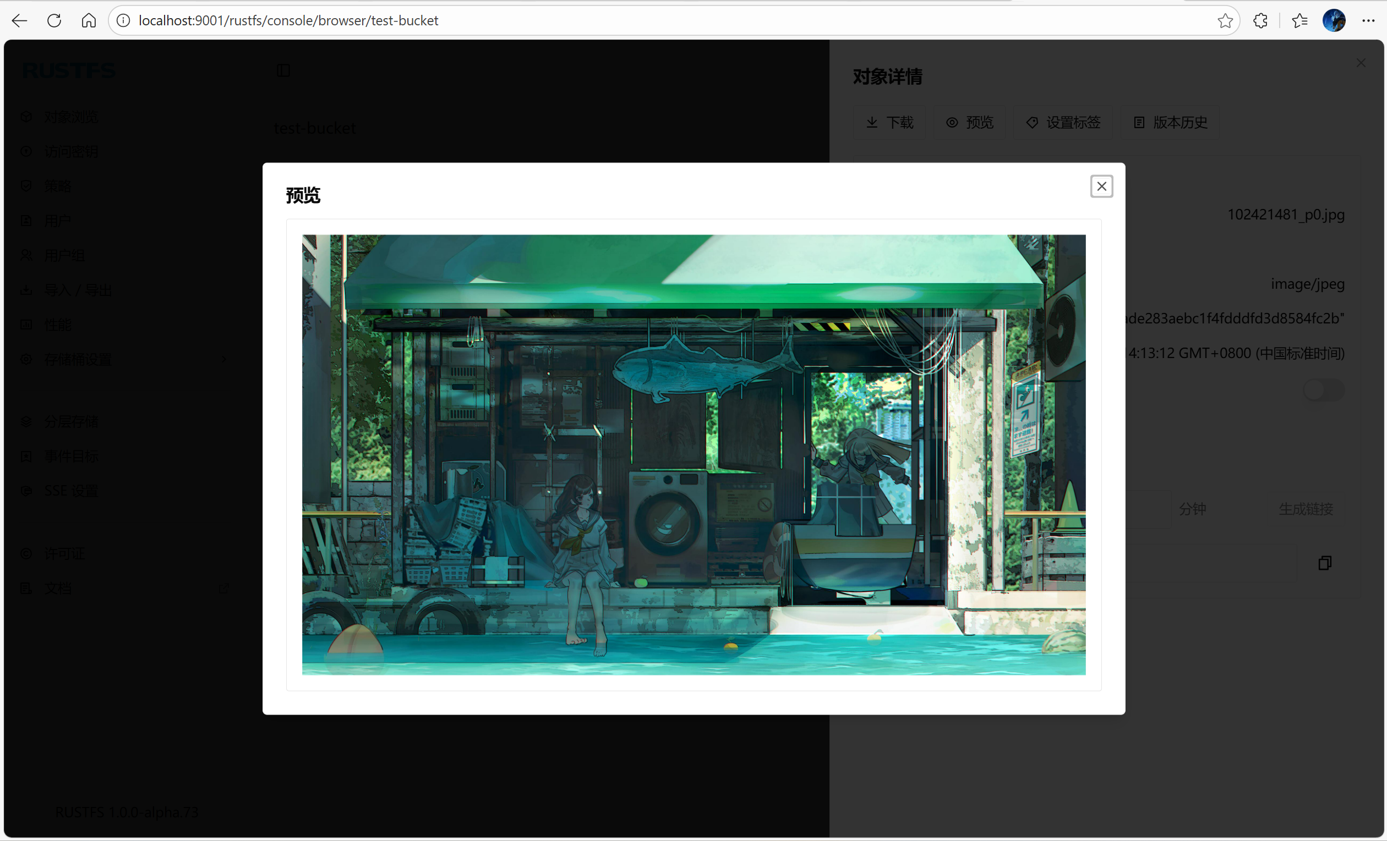Image resolution: width=1387 pixels, height=841 pixels.
Task: Click the 设置标签 button
Action: tap(1063, 122)
